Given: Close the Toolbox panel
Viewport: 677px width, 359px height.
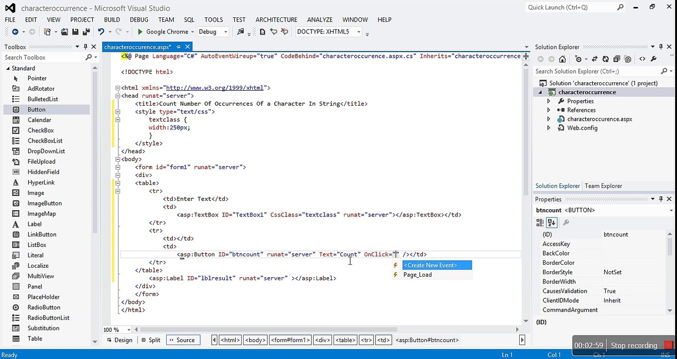Looking at the screenshot, I should coord(93,46).
